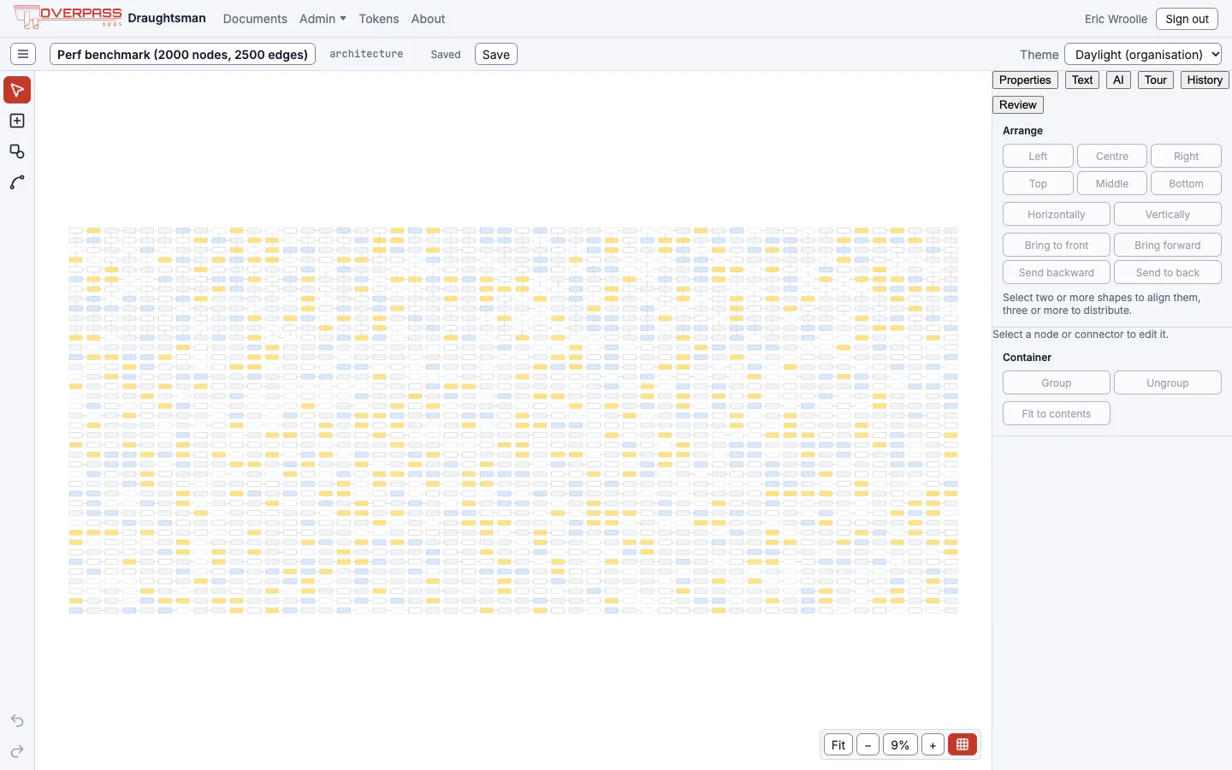Click the Overpass Apps logo
1232x770 pixels.
68,17
